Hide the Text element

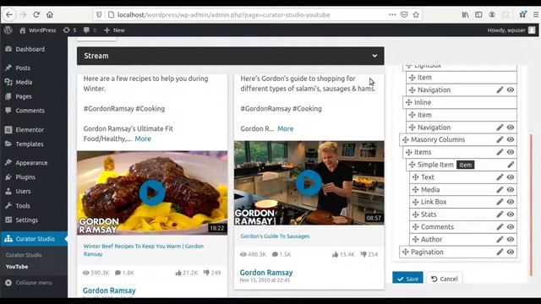(x=511, y=177)
